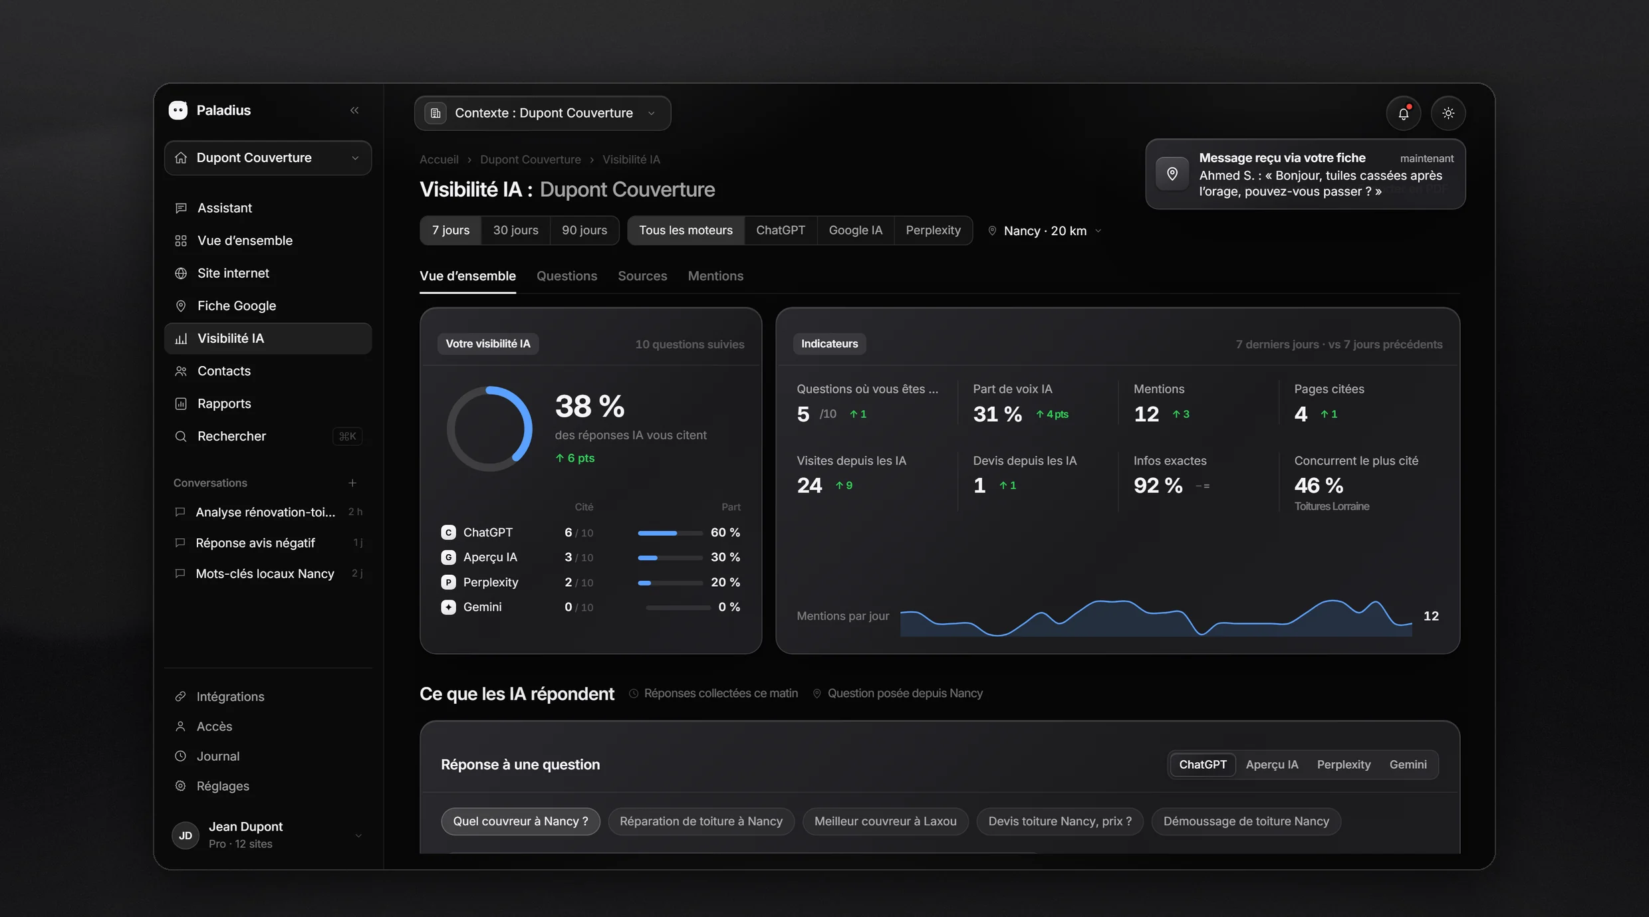Image resolution: width=1649 pixels, height=917 pixels.
Task: Click the Accès user icon
Action: (x=180, y=726)
